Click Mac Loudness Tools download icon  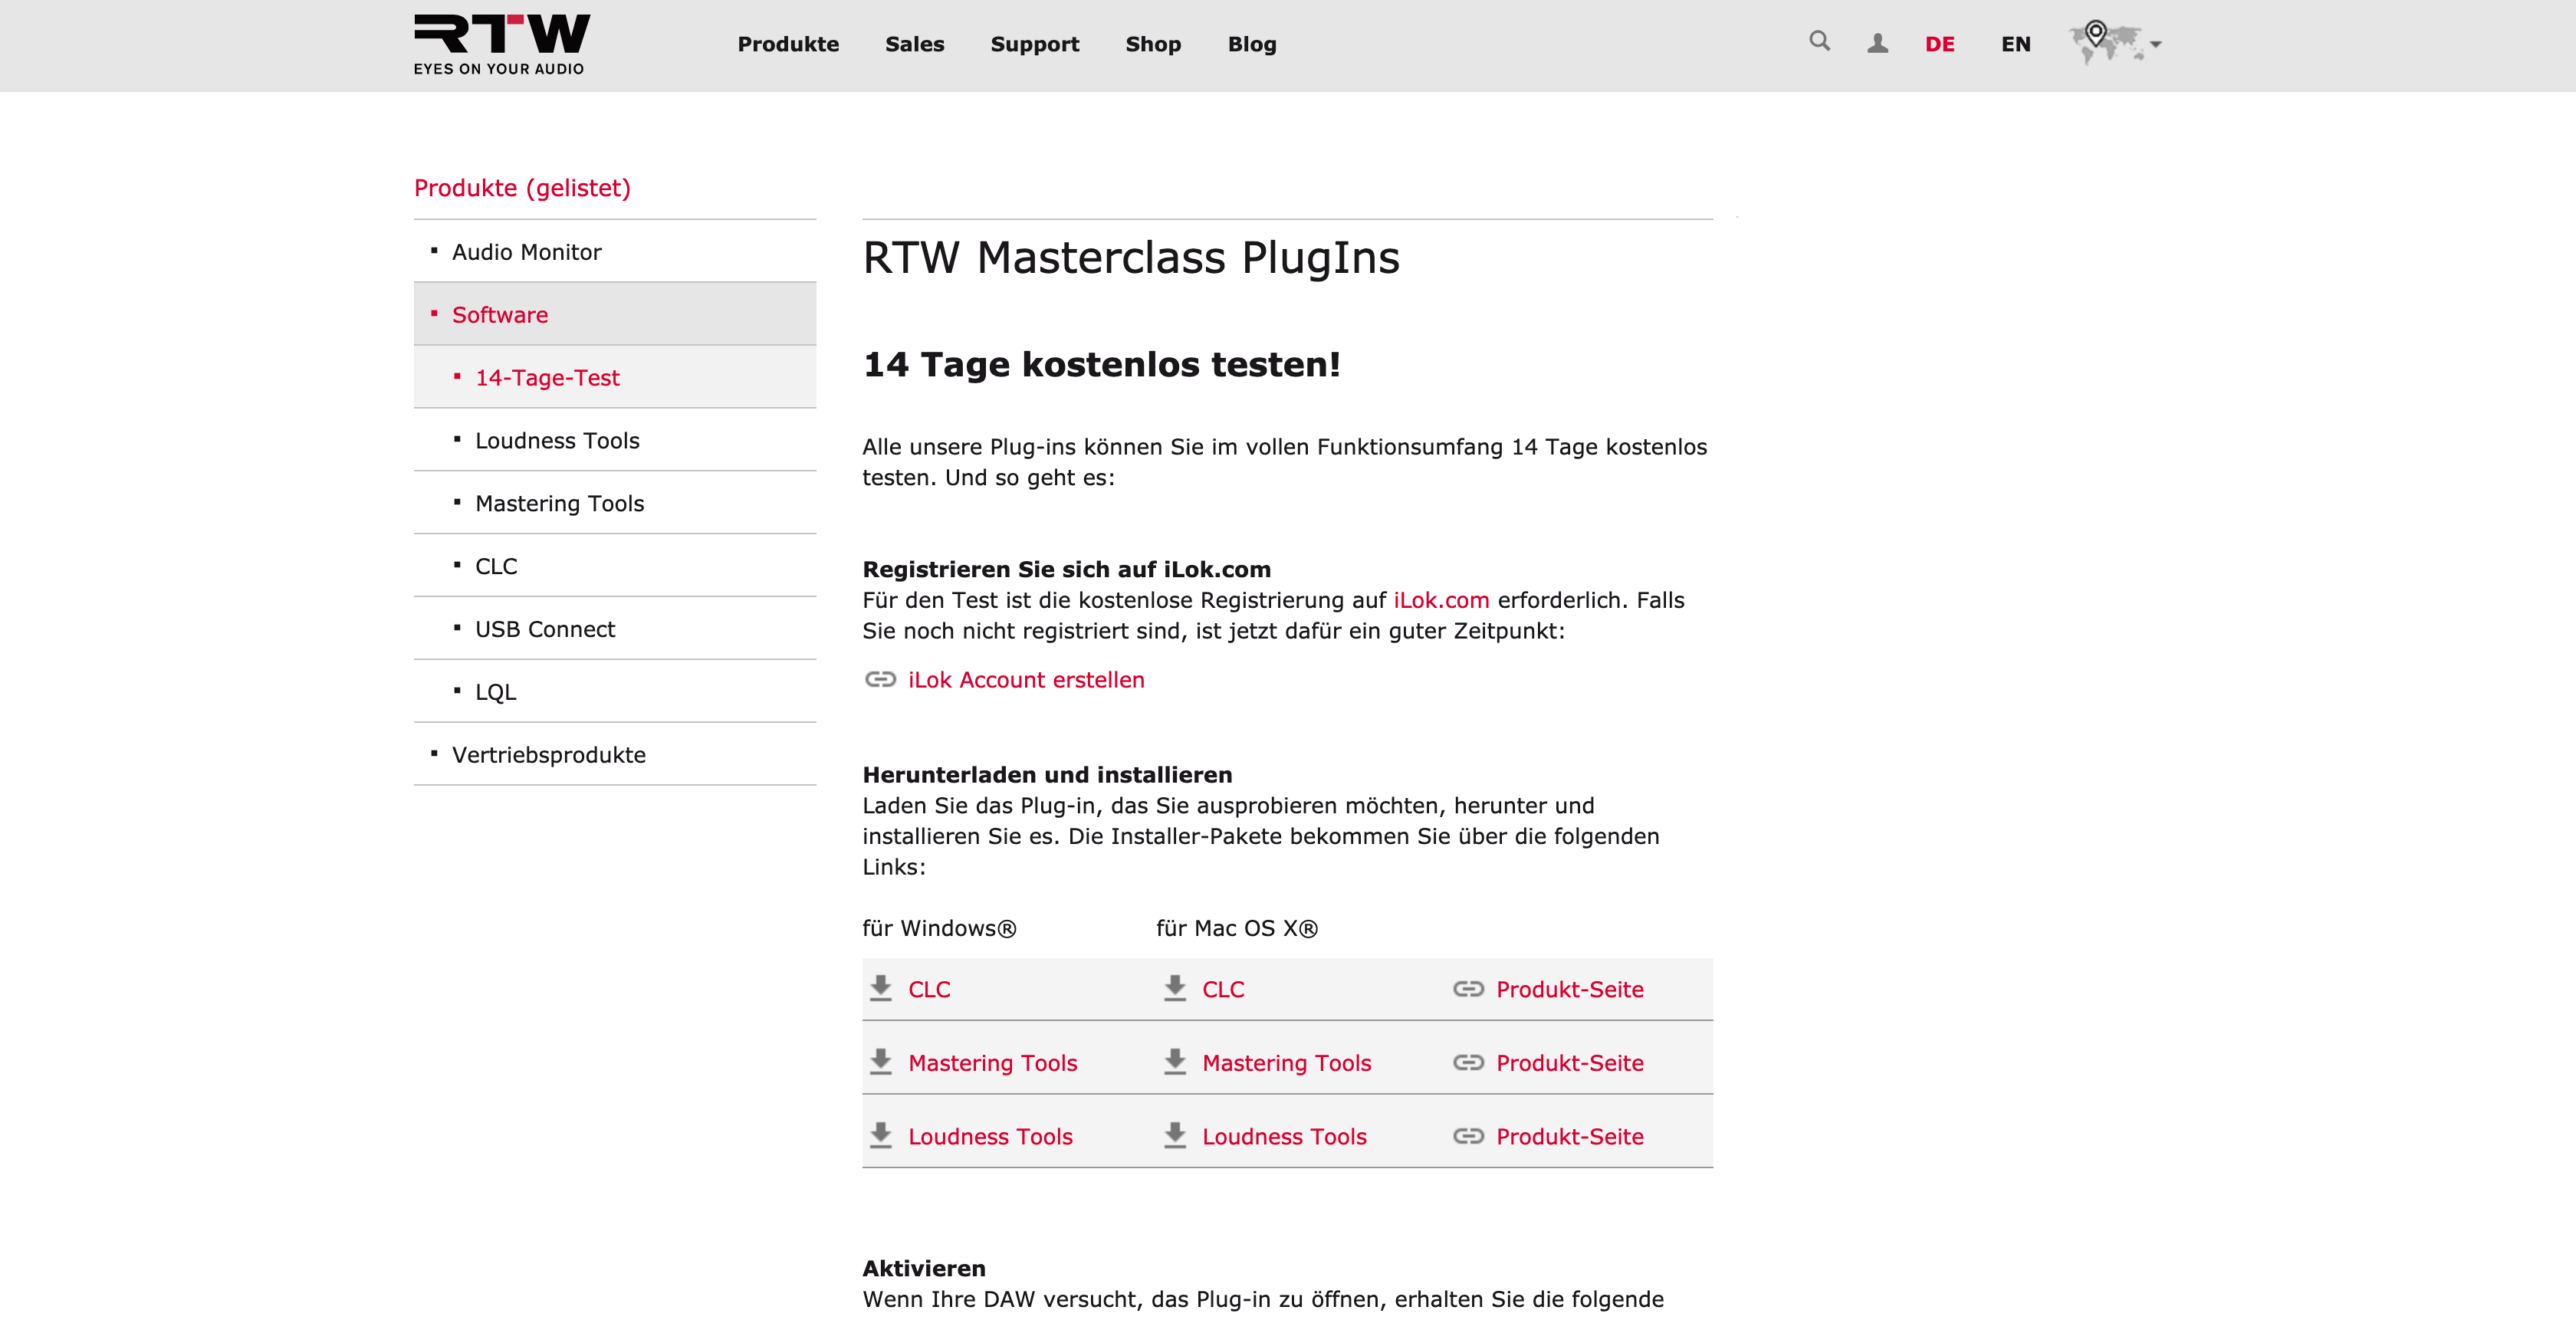(1174, 1135)
